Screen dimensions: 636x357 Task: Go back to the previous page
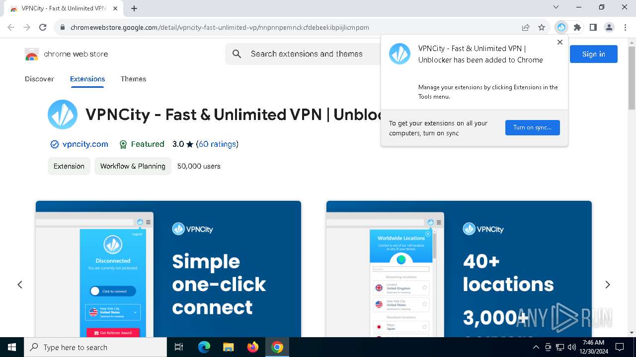[x=11, y=27]
